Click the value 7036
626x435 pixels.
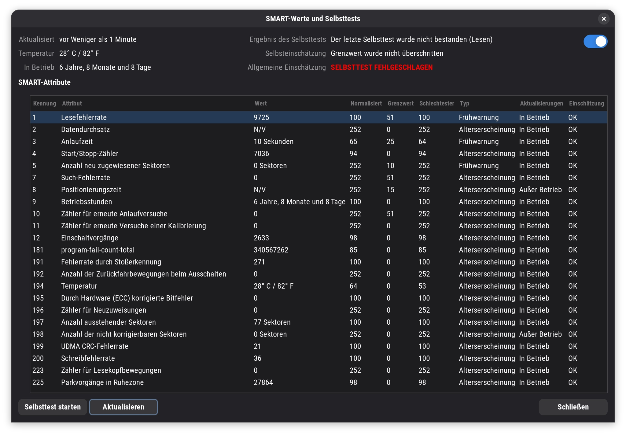coord(261,153)
